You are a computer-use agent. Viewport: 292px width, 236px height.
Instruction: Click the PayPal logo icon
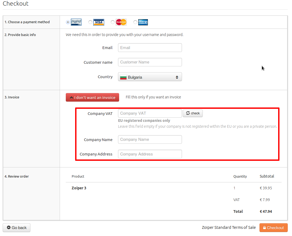(x=76, y=22)
